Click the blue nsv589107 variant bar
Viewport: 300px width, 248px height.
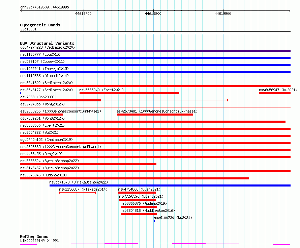pos(155,65)
